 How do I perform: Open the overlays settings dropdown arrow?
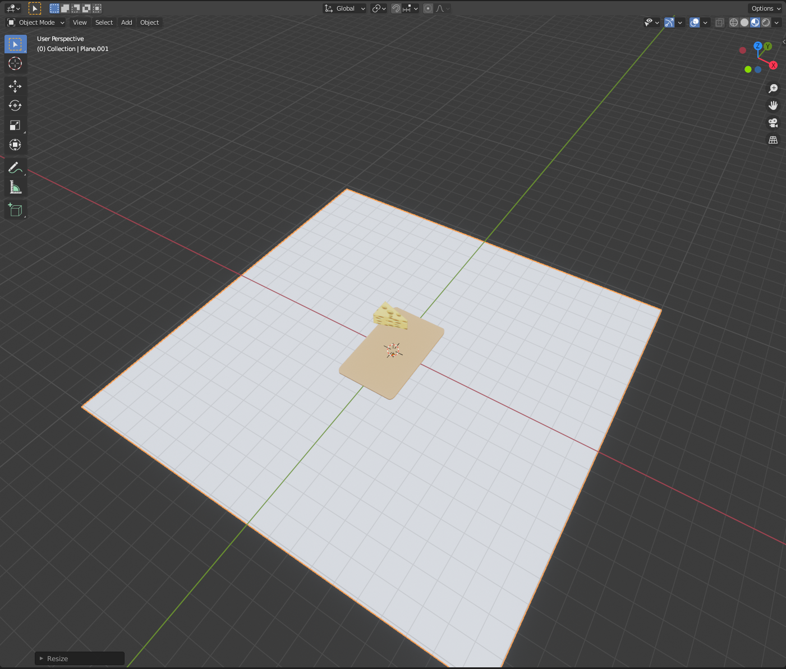(705, 22)
